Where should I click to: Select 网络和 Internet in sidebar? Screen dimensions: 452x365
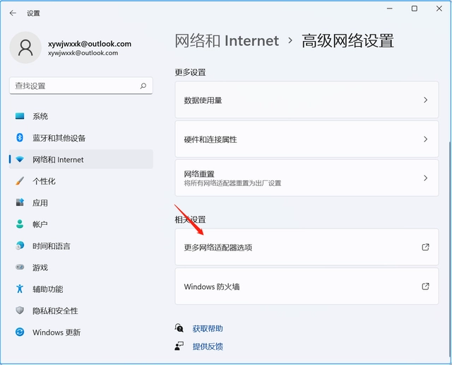[x=81, y=159]
